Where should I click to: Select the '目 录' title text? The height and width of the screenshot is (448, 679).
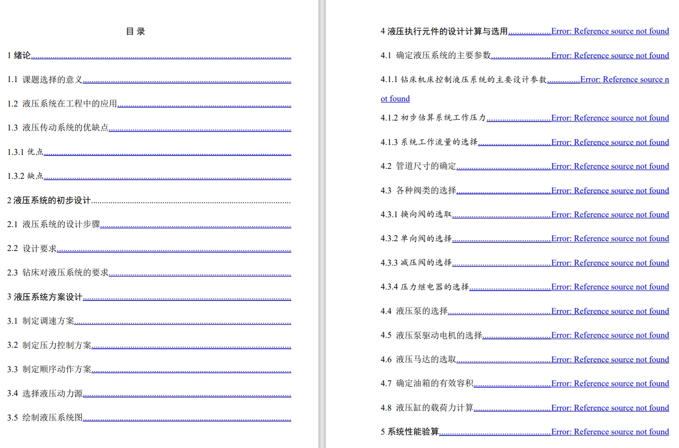(x=135, y=31)
